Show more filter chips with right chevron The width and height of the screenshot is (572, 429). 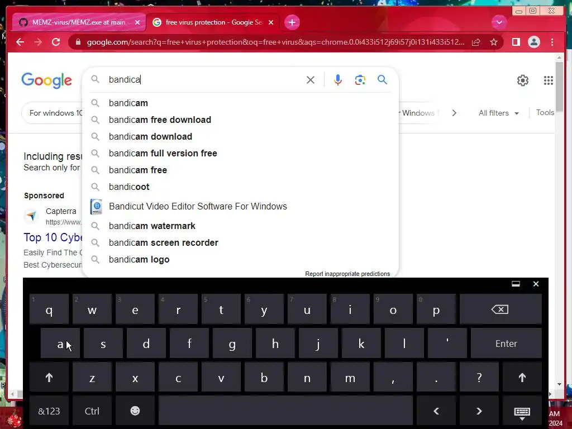click(454, 113)
